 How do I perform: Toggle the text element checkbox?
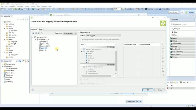click(x=40, y=48)
